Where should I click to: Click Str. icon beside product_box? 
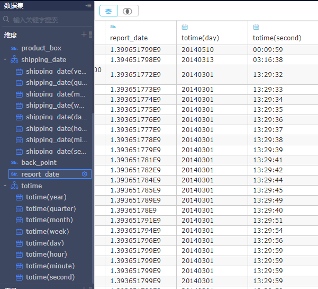point(14,48)
